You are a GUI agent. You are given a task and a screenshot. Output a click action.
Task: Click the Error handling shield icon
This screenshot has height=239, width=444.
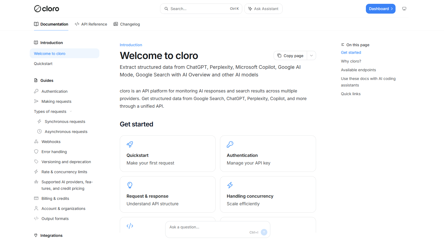tap(36, 151)
